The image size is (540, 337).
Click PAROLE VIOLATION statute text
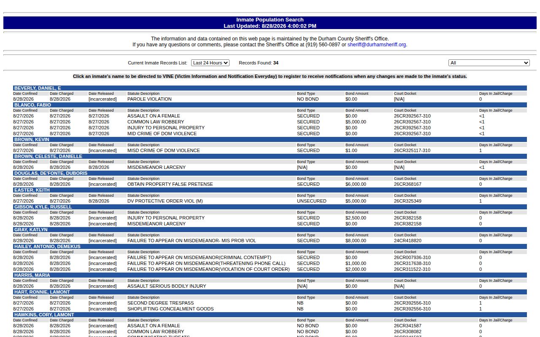[149, 99]
